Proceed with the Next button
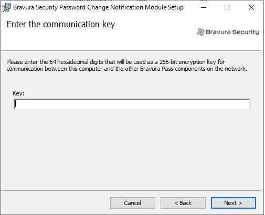265x215 pixels. pos(234,203)
